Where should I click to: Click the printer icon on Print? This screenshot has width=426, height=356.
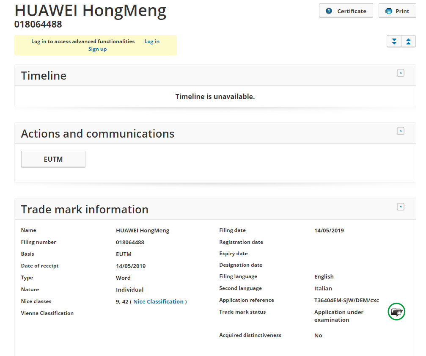click(389, 11)
